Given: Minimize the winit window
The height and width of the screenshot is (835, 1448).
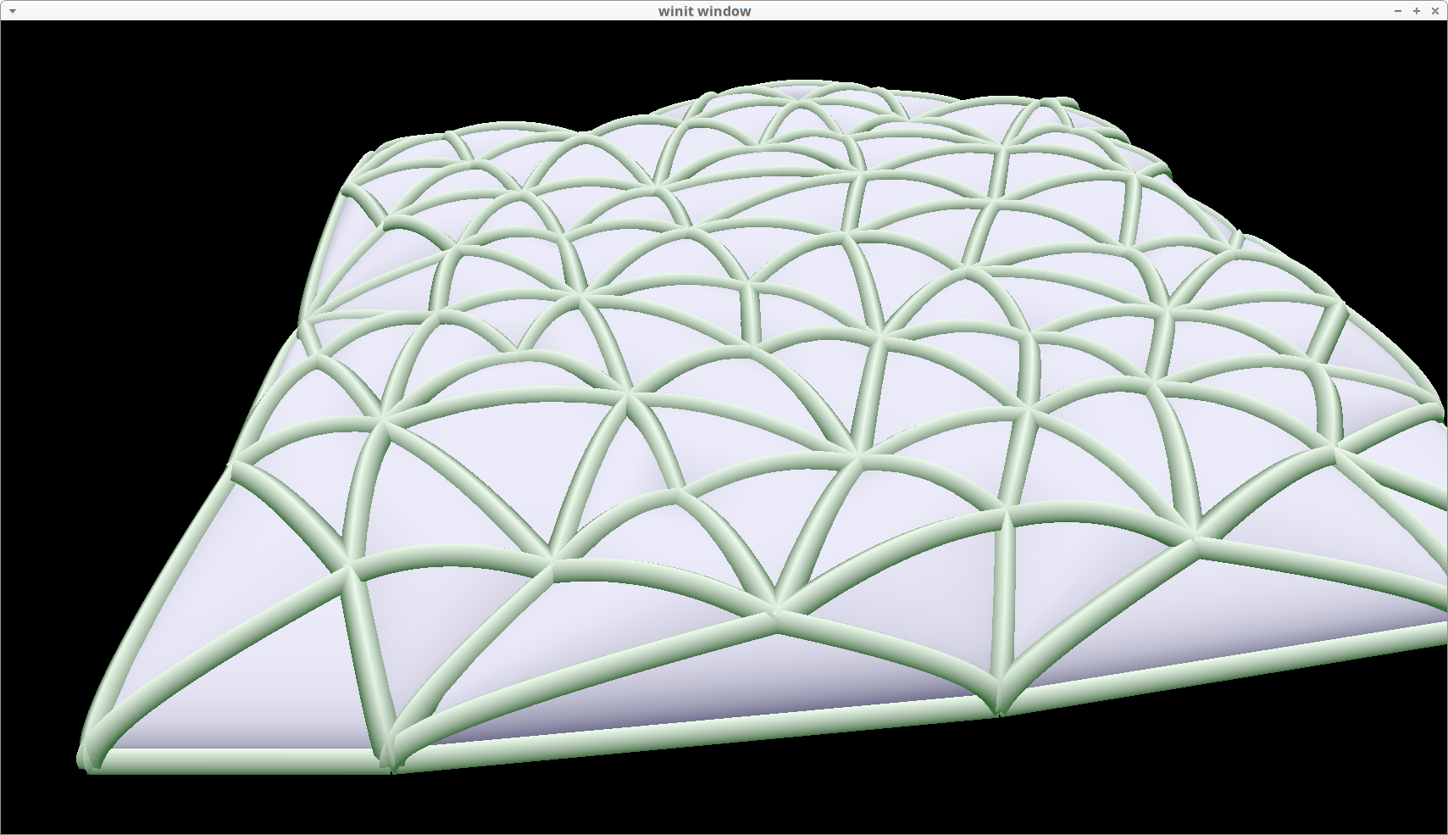Looking at the screenshot, I should click(1398, 11).
